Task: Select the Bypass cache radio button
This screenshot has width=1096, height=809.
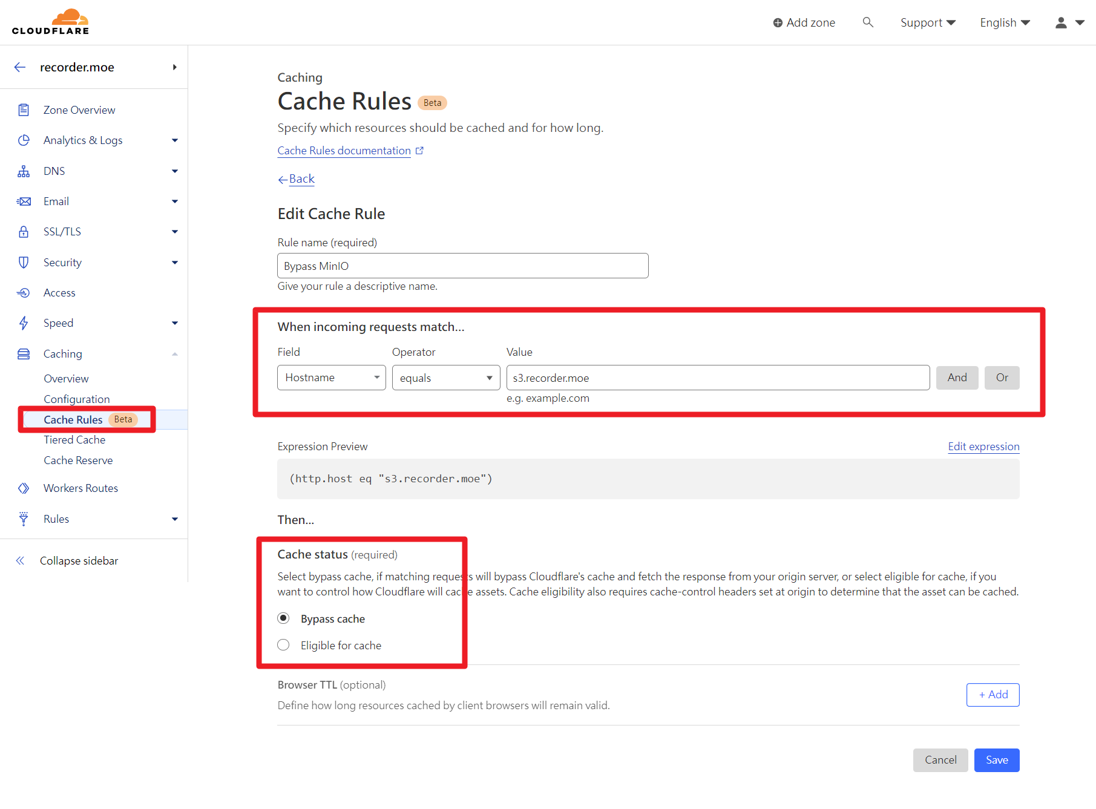Action: tap(283, 618)
